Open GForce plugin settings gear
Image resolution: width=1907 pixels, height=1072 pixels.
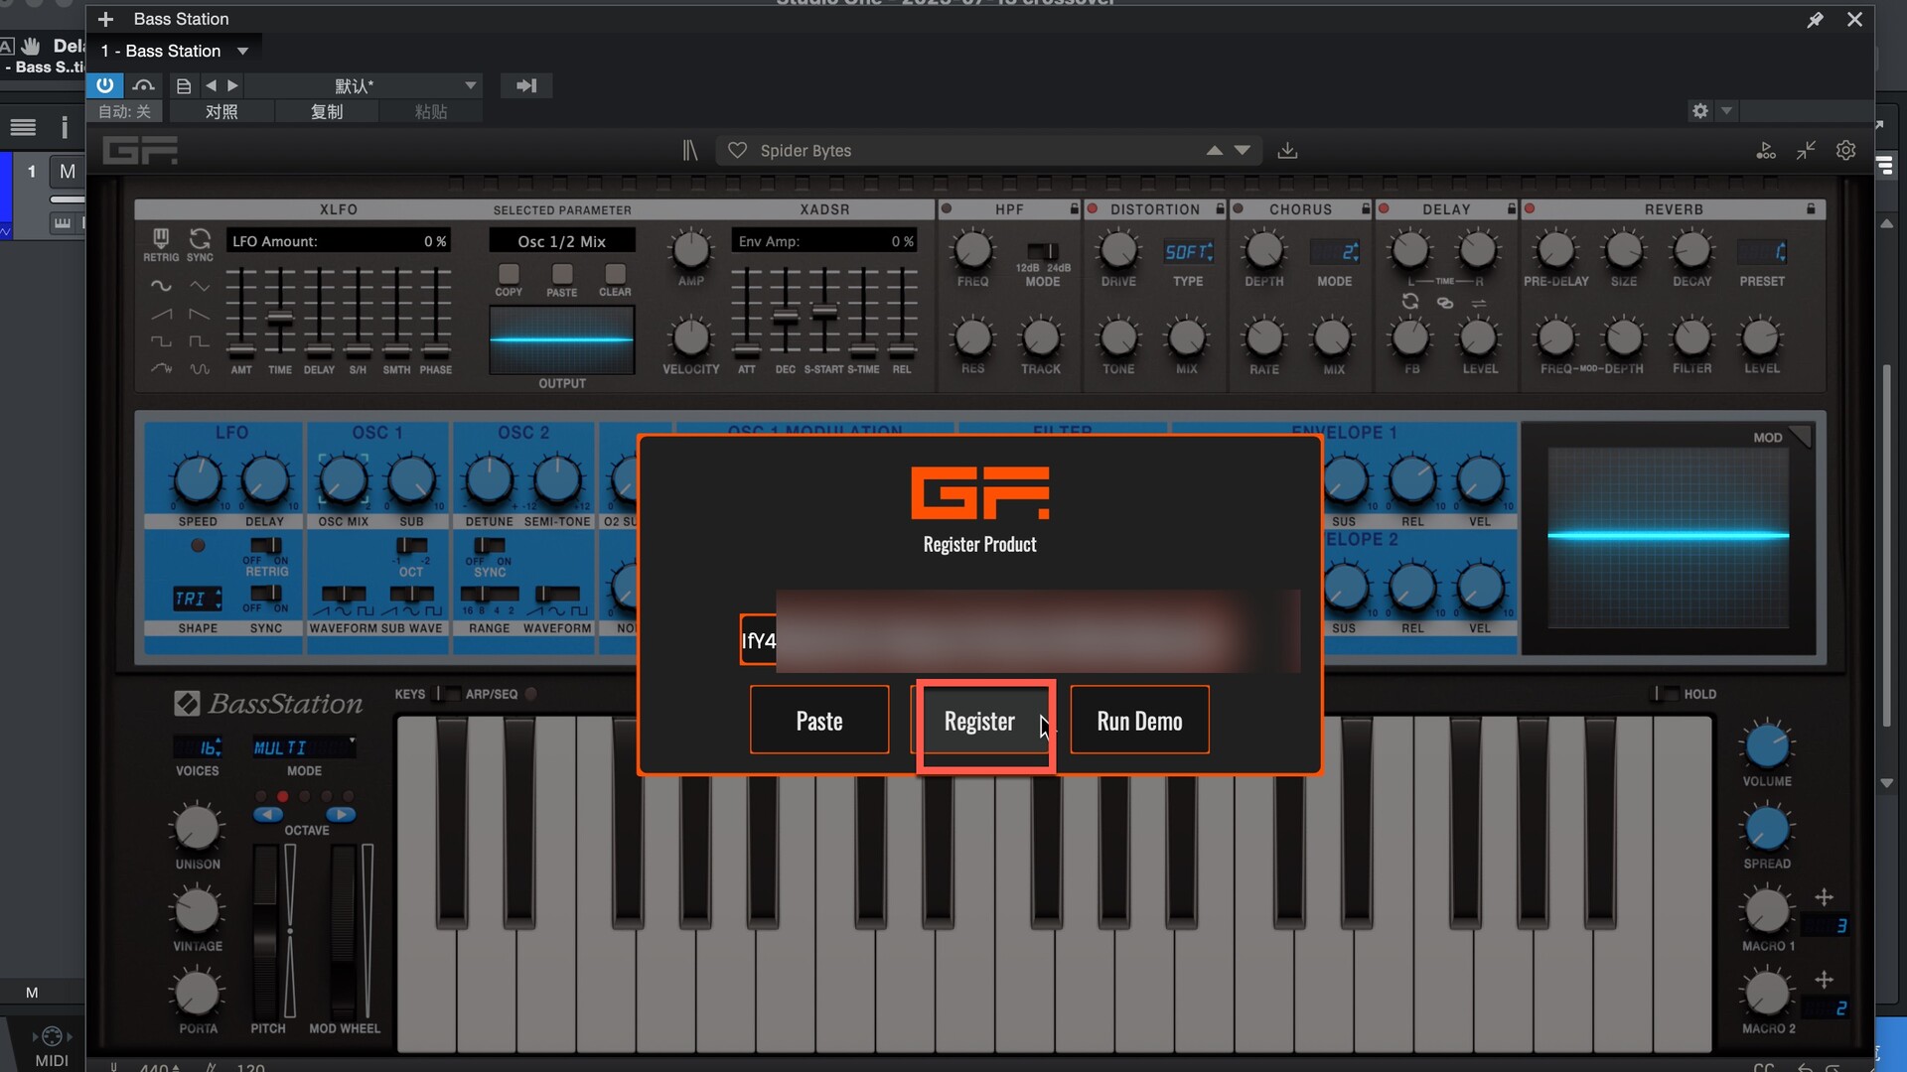pos(1845,151)
